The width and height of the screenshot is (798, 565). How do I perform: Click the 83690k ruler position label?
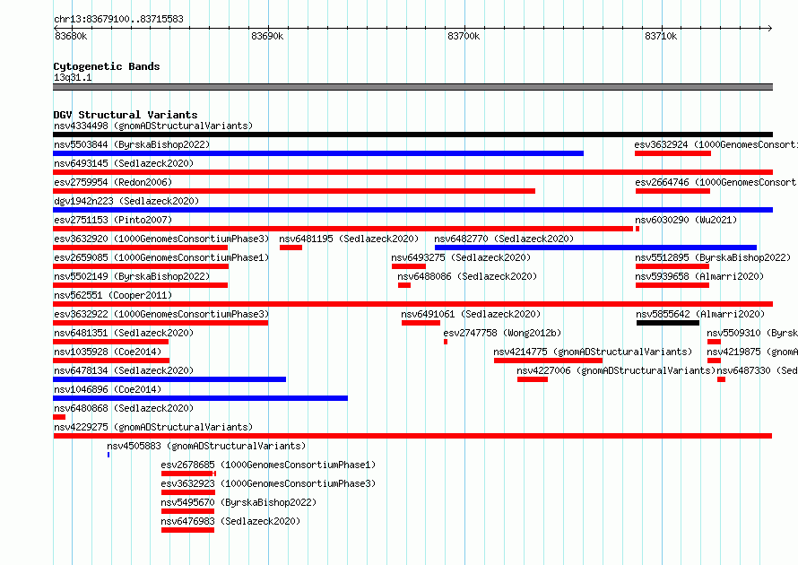(267, 37)
